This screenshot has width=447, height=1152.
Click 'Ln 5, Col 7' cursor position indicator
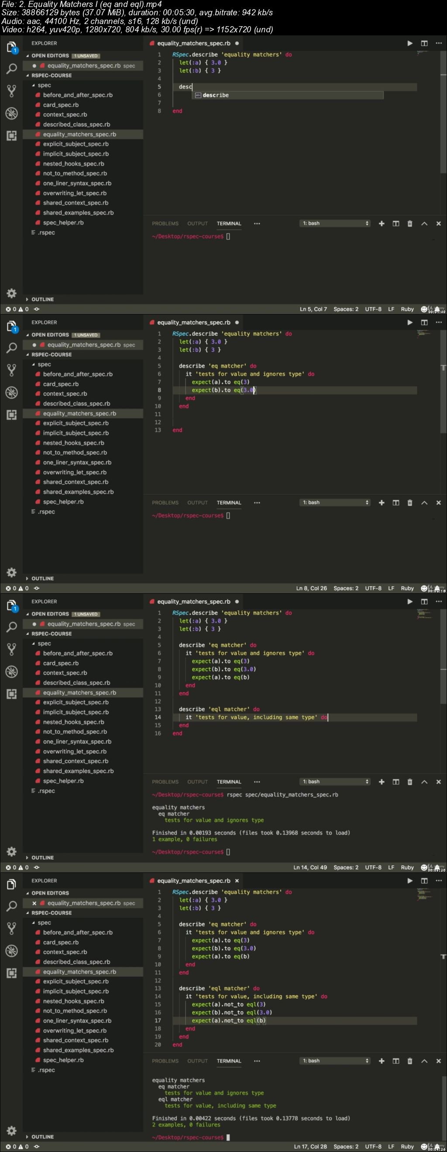click(x=313, y=309)
